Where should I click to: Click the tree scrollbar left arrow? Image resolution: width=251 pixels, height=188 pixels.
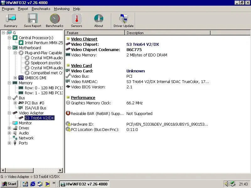[x=3, y=170]
